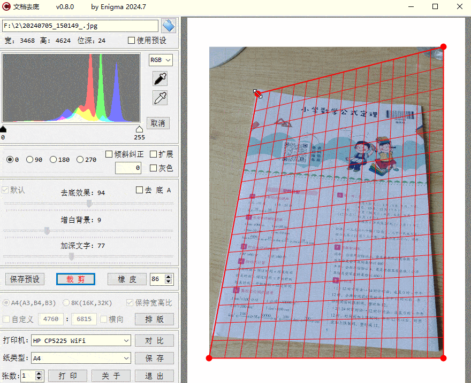Click the app logo icon in title bar
471x383 pixels.
coord(6,6)
